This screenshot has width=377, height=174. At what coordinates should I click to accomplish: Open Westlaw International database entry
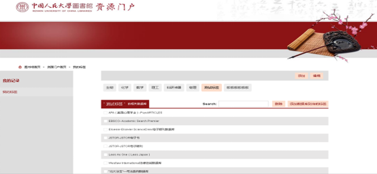point(135,163)
